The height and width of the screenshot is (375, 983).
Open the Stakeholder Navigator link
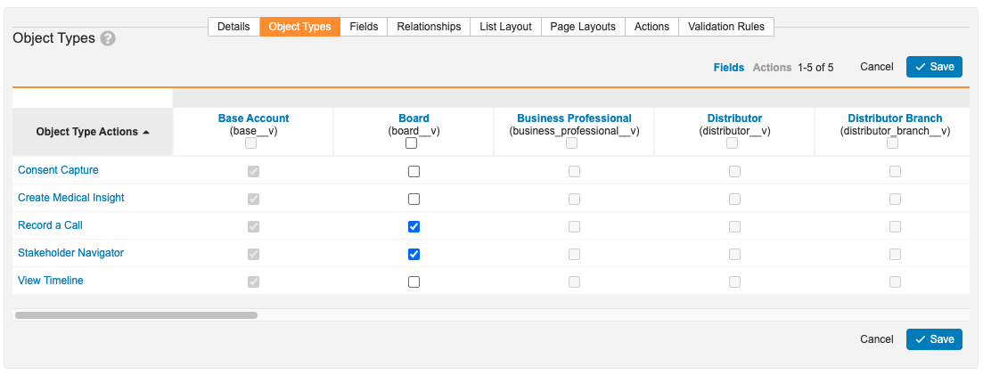pyautogui.click(x=70, y=253)
